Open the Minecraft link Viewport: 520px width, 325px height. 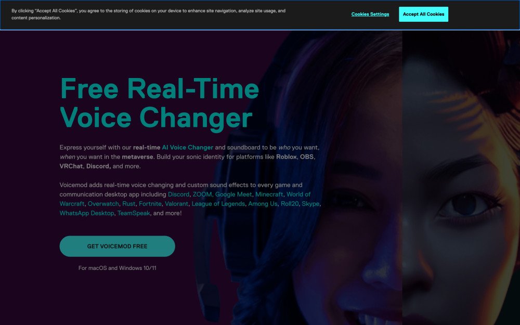(269, 194)
